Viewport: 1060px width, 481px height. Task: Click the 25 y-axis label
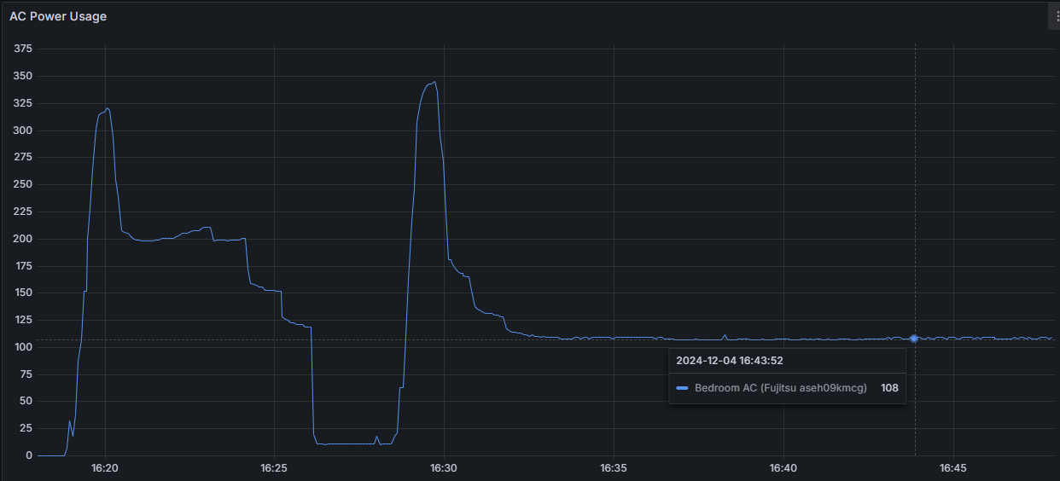click(x=26, y=428)
